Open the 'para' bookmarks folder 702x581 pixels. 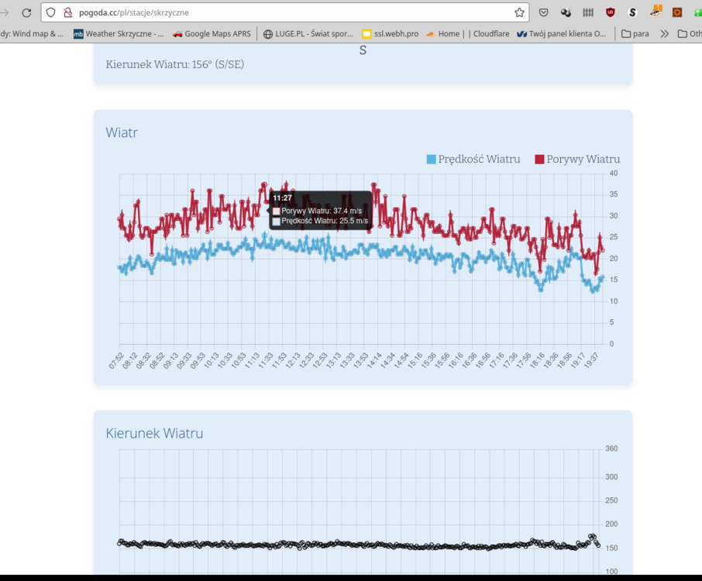pyautogui.click(x=635, y=34)
